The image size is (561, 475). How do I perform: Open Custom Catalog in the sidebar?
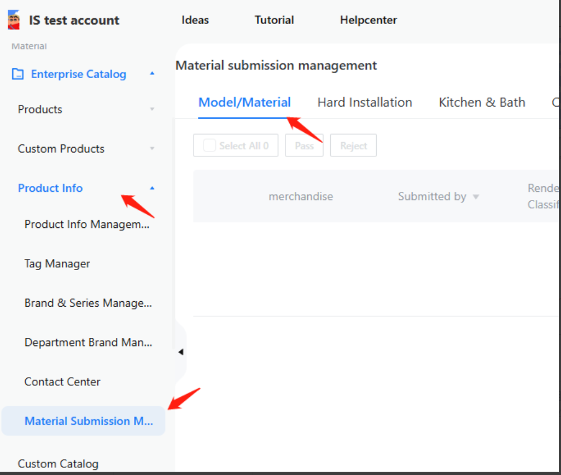tap(58, 464)
